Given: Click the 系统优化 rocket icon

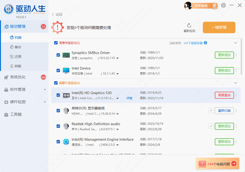Looking at the screenshot, I should [x=6, y=77].
